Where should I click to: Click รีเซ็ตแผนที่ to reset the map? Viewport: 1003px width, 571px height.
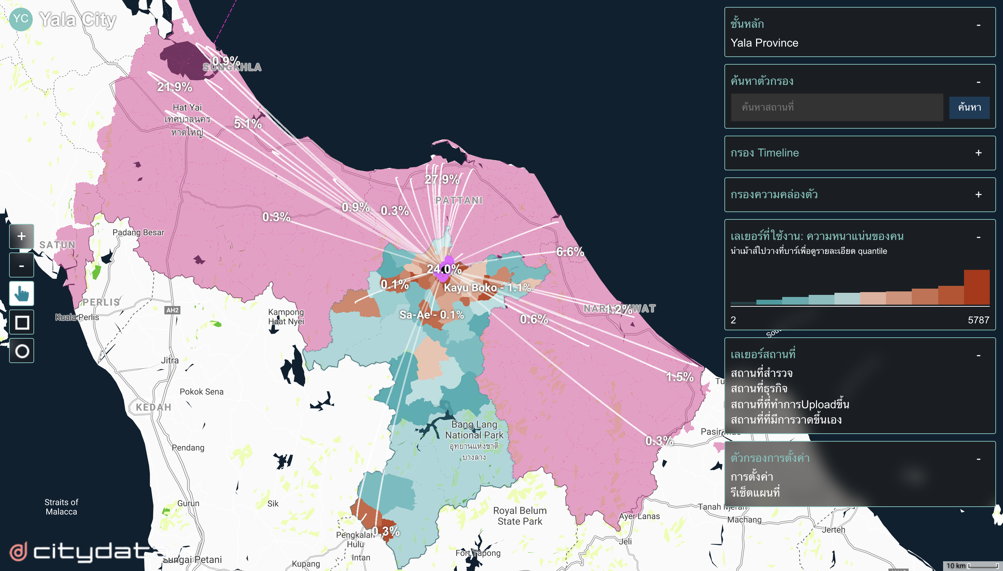(755, 492)
